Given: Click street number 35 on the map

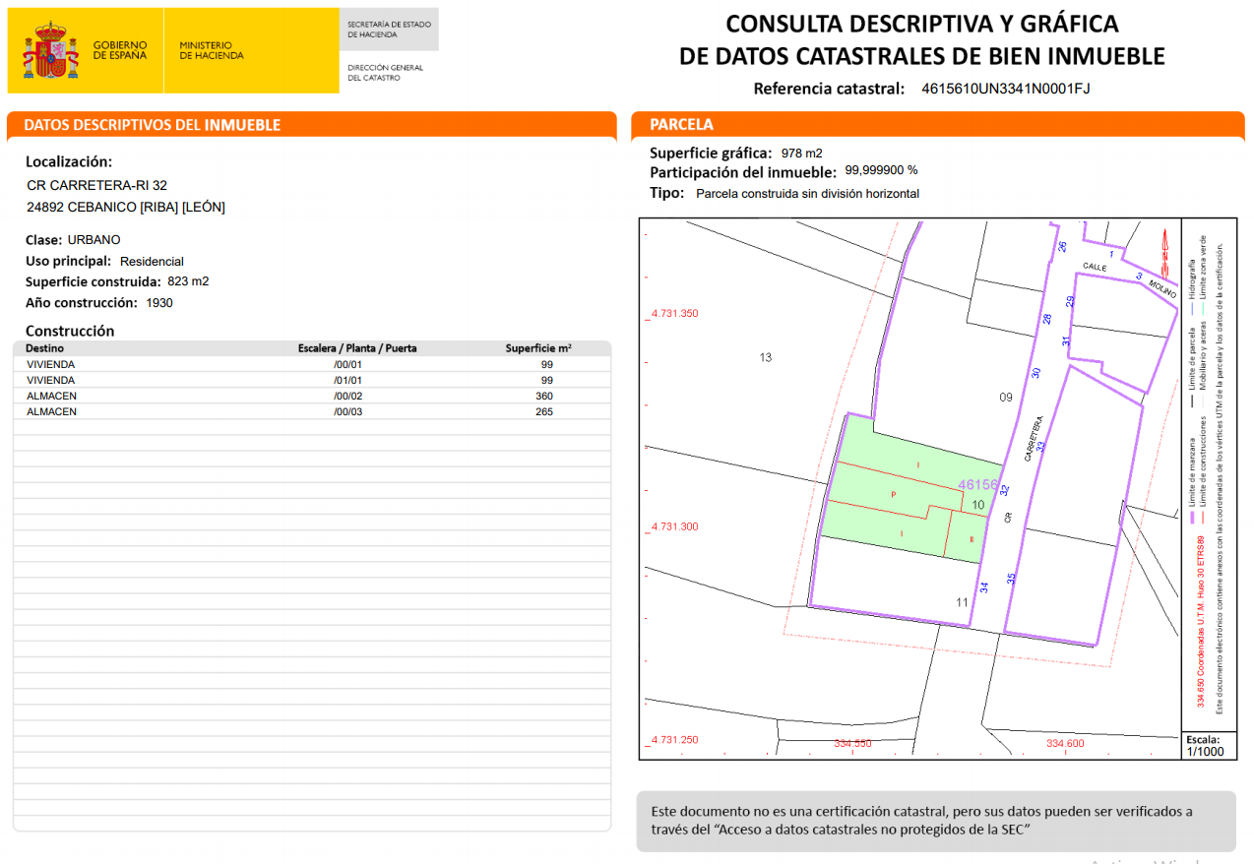Looking at the screenshot, I should click(x=1011, y=579).
